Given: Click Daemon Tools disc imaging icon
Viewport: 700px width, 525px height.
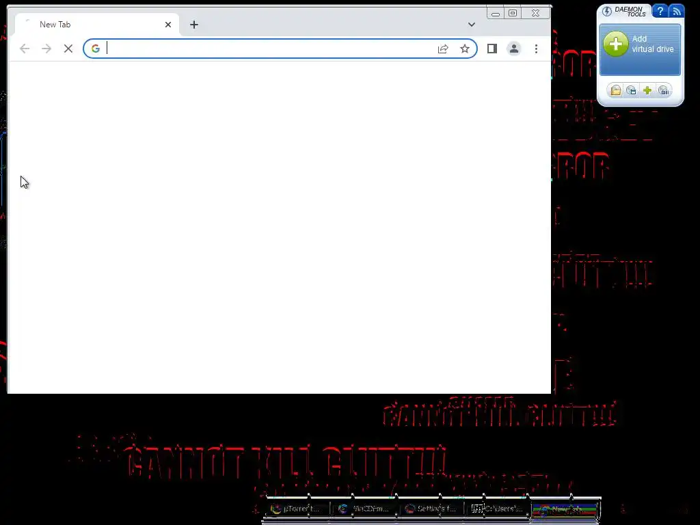Looking at the screenshot, I should tap(631, 91).
